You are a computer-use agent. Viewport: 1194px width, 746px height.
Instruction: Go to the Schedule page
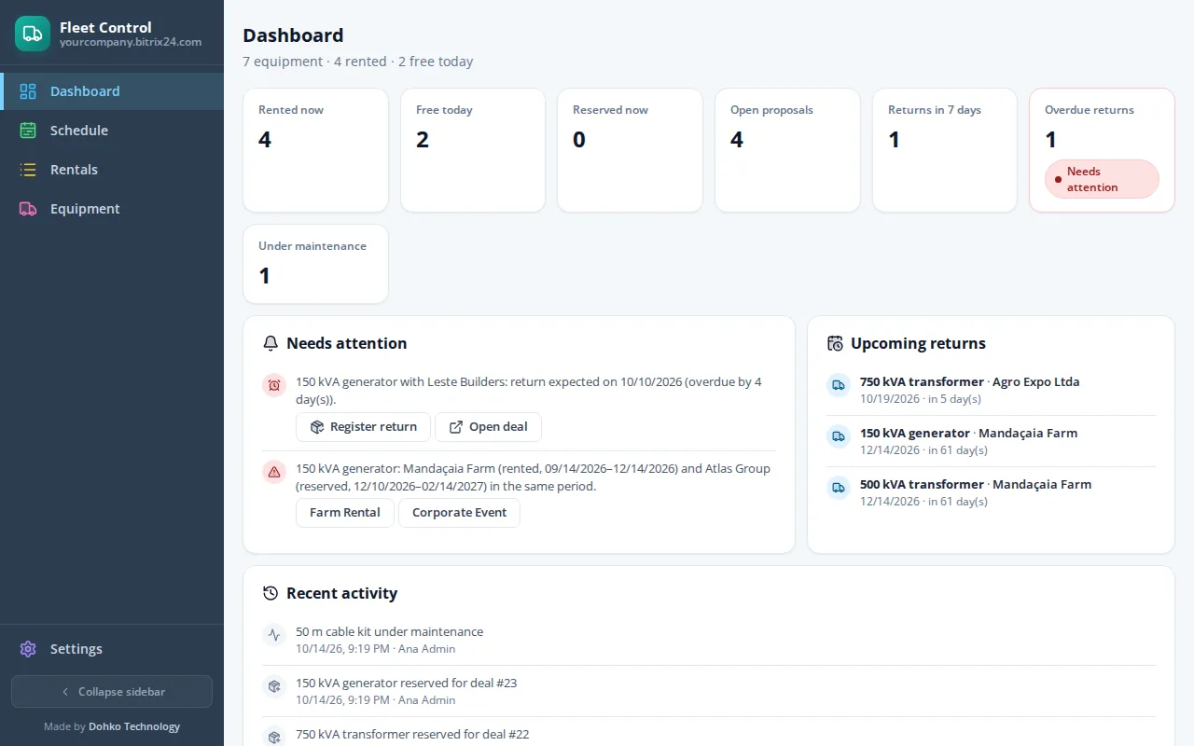112,131
